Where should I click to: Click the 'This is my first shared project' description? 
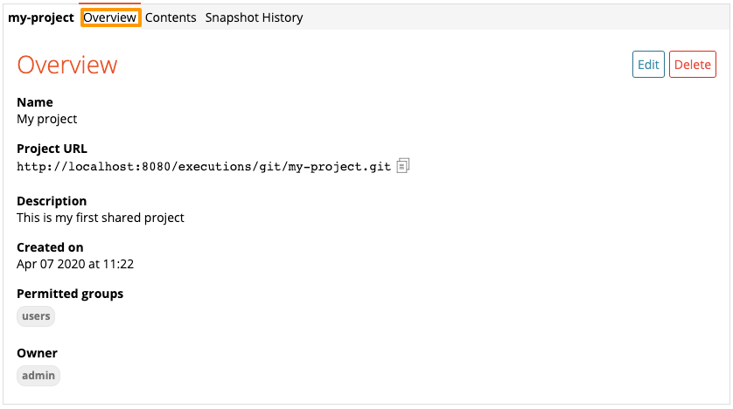101,218
